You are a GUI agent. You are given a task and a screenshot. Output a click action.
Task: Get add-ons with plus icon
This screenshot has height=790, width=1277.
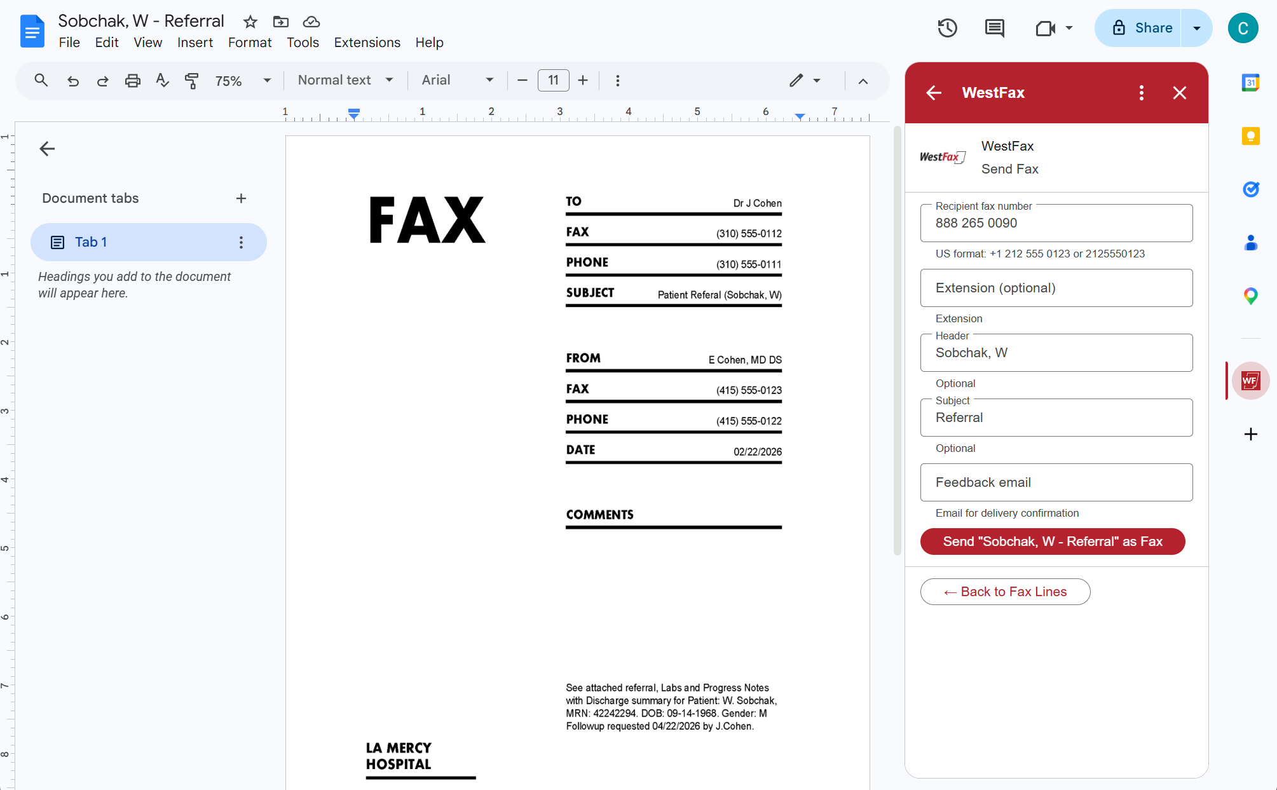click(x=1250, y=434)
